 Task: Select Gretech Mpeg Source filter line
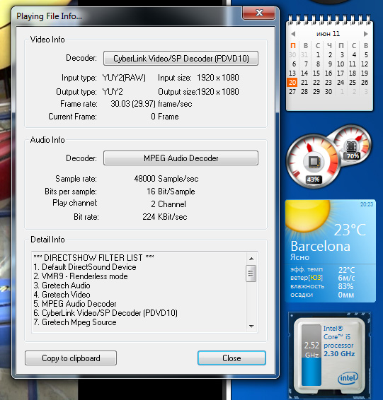[x=75, y=322]
